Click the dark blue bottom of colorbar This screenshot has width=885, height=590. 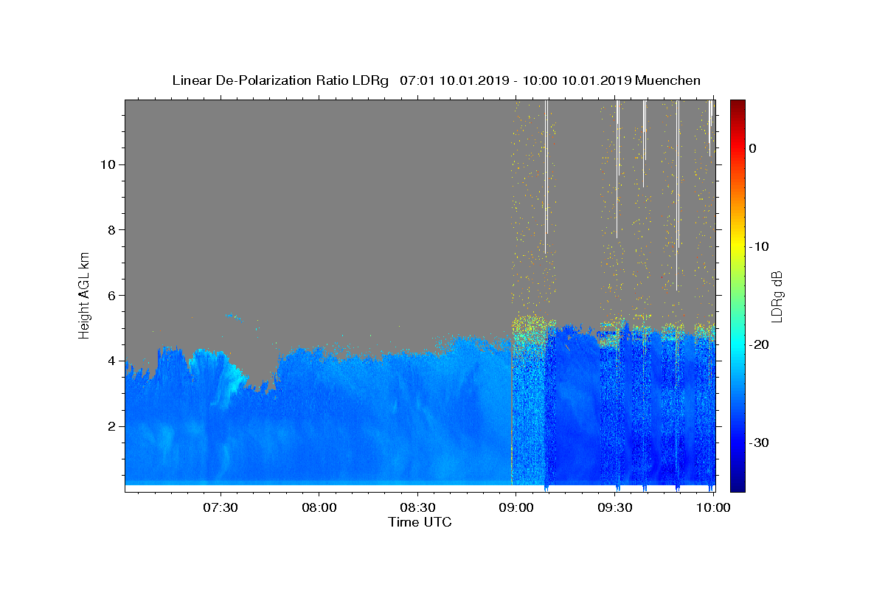point(737,486)
